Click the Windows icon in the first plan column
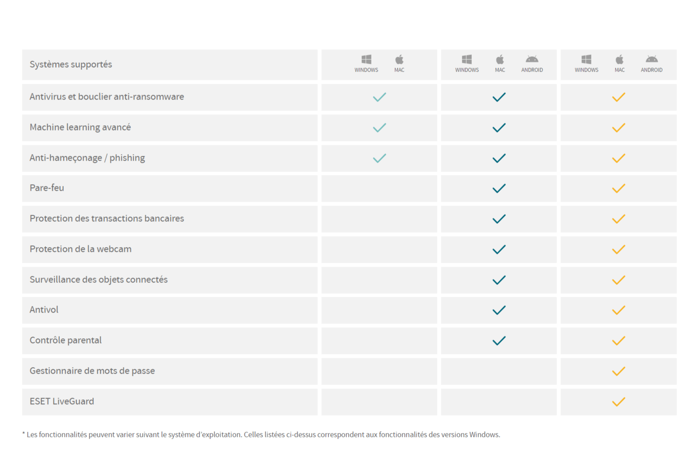 pyautogui.click(x=366, y=59)
